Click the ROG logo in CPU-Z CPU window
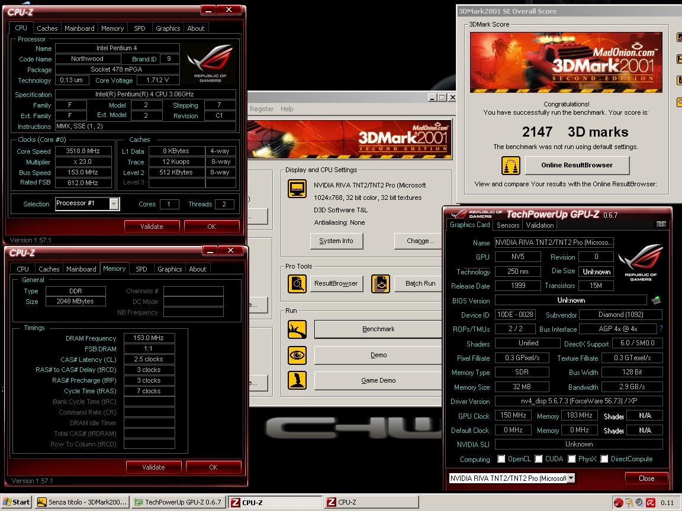Viewport: 682px width, 511px height. [x=211, y=63]
